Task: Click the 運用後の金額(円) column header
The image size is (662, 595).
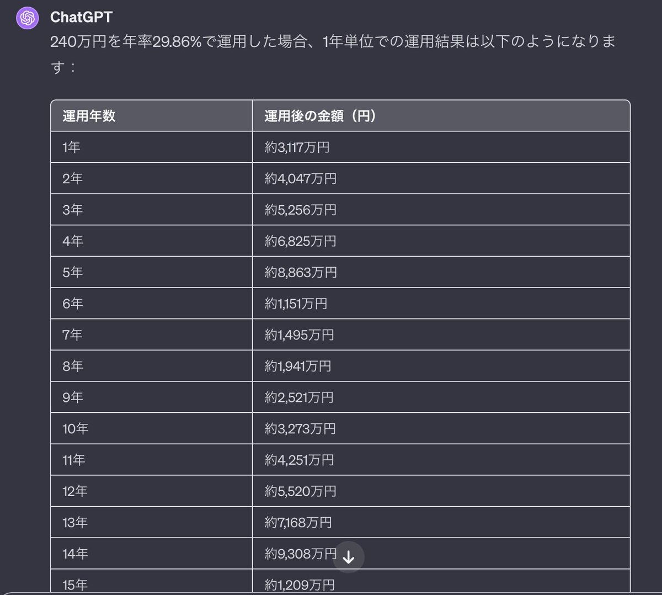Action: pyautogui.click(x=320, y=116)
